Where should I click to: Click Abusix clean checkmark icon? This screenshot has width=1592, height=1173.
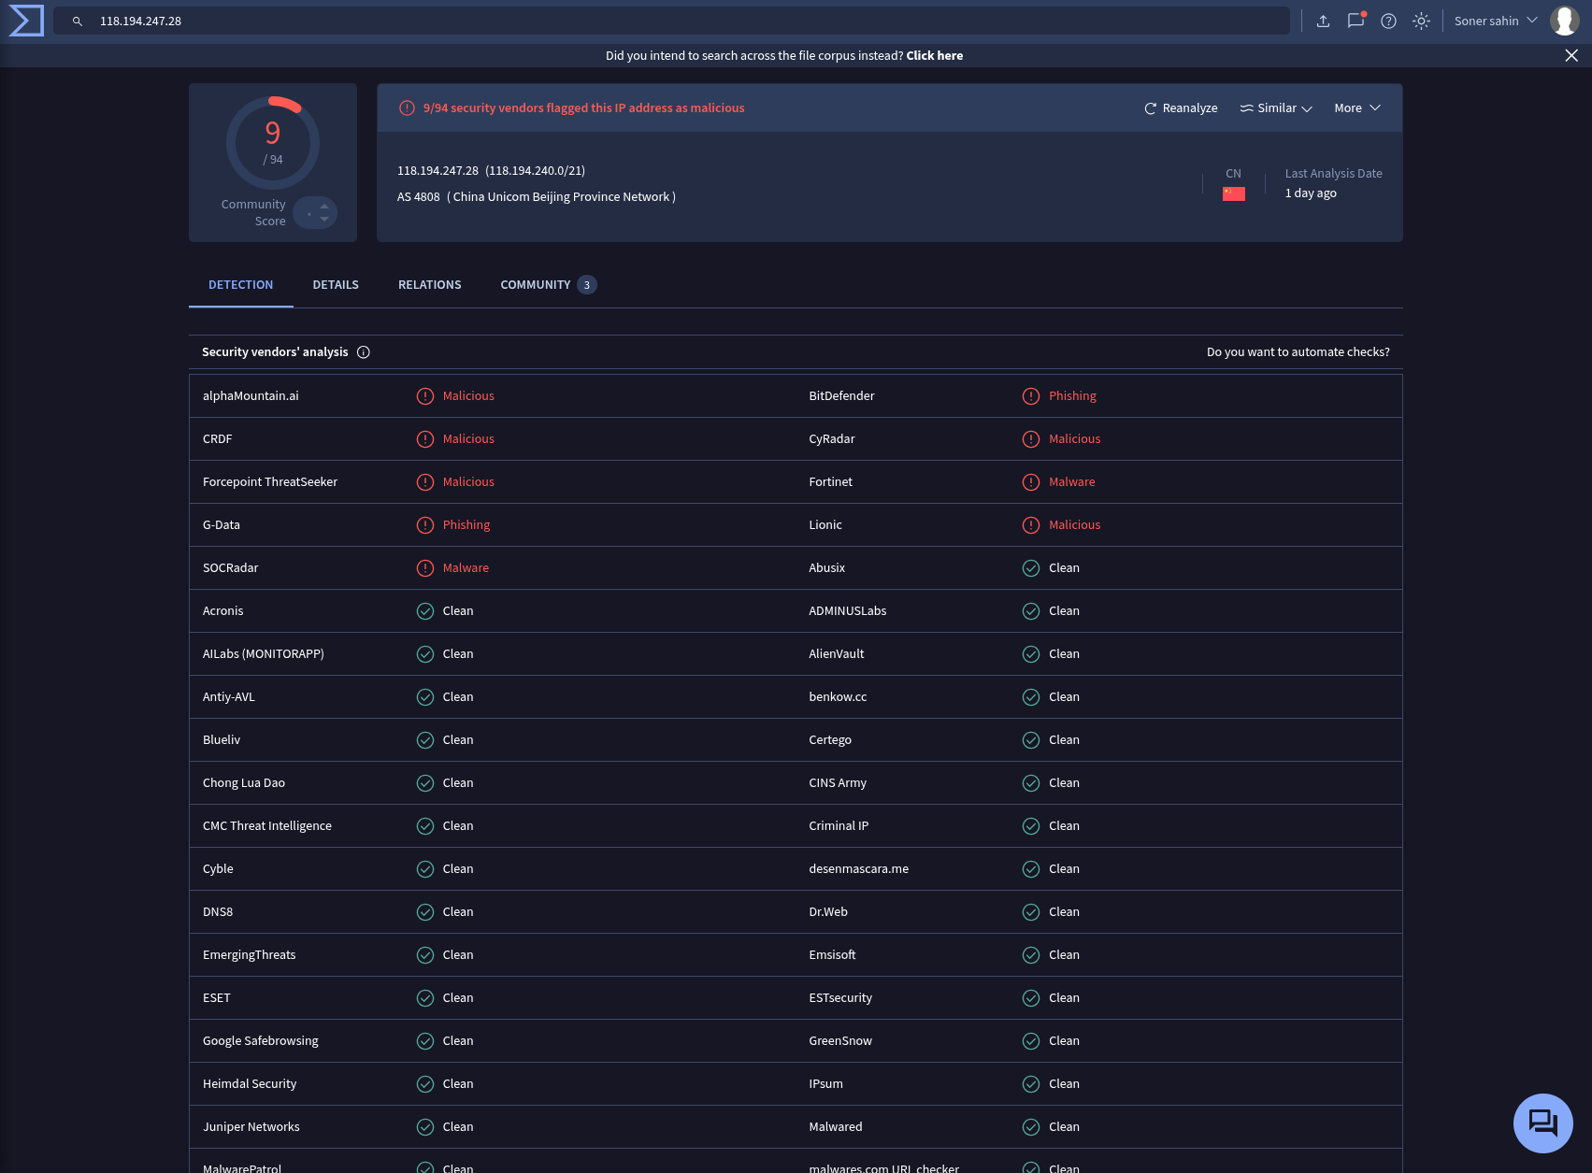pos(1031,568)
